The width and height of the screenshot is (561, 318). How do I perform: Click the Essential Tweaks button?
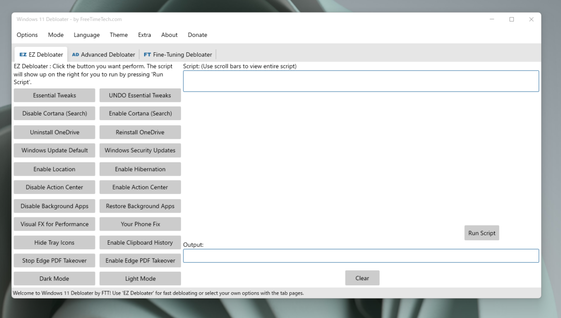pyautogui.click(x=54, y=95)
